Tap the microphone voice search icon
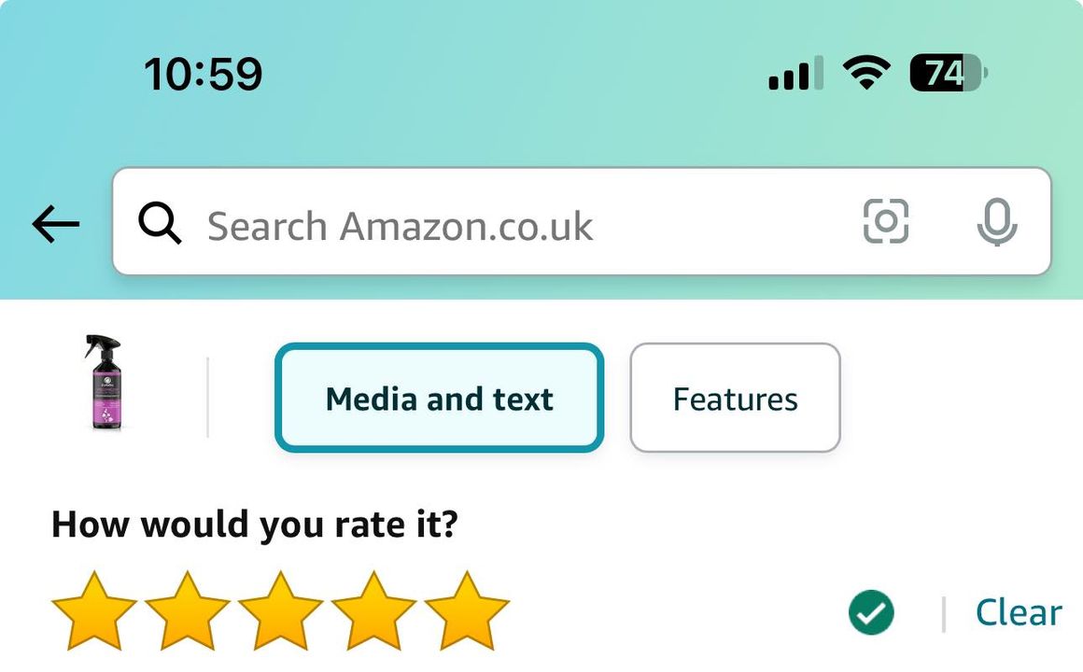 [997, 222]
